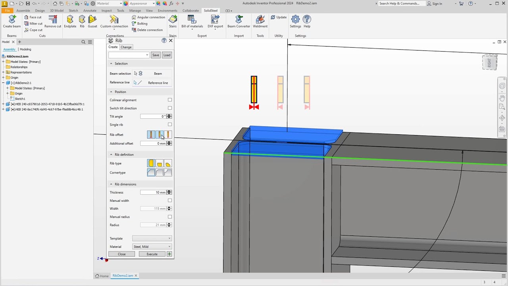
Task: Select the Face cut tool
Action: [33, 17]
